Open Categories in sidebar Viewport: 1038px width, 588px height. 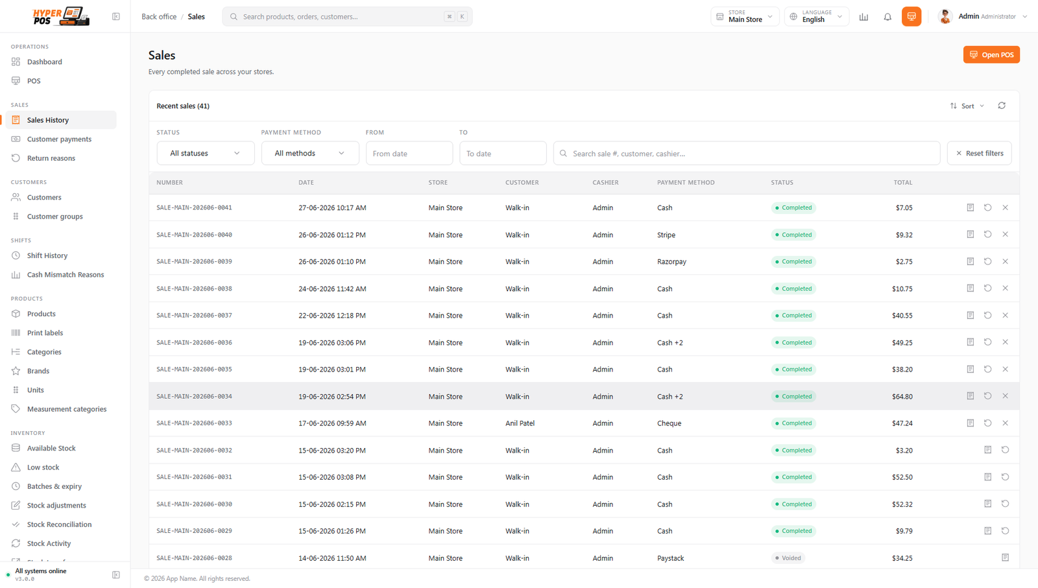(x=61, y=352)
